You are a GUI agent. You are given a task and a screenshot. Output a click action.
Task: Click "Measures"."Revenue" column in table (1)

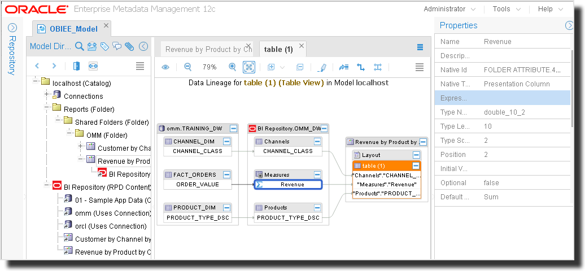(x=387, y=185)
